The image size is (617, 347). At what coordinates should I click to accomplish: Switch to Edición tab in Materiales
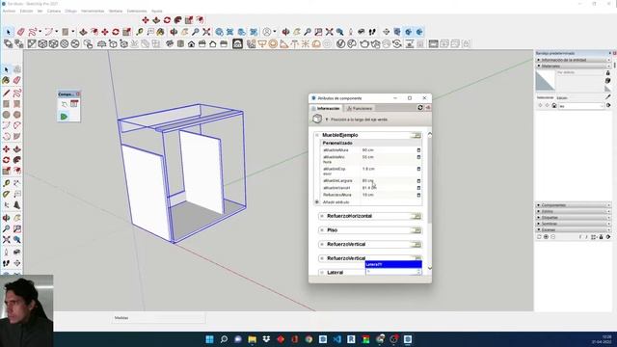pos(562,98)
